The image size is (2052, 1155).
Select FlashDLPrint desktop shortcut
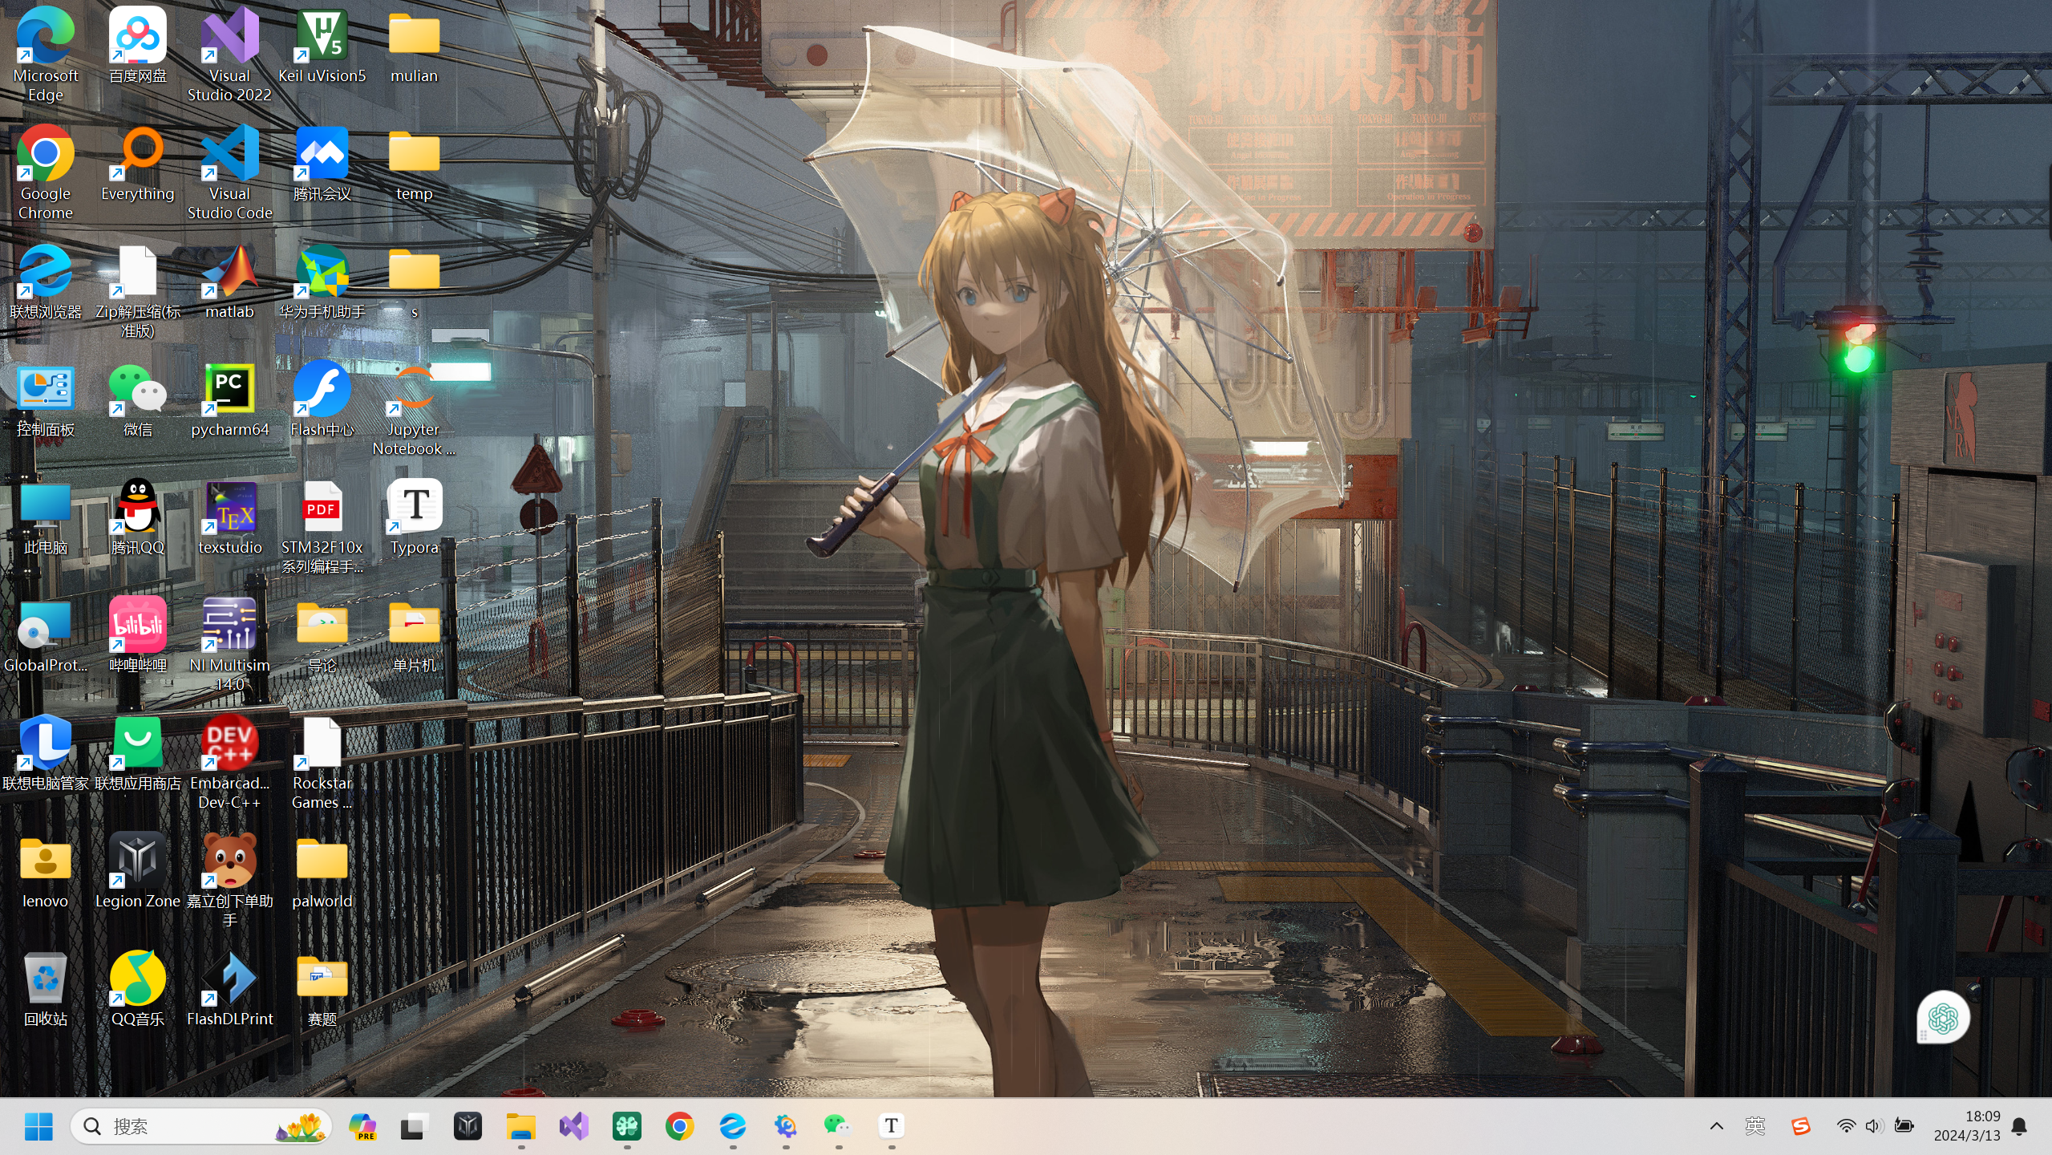pos(230,989)
